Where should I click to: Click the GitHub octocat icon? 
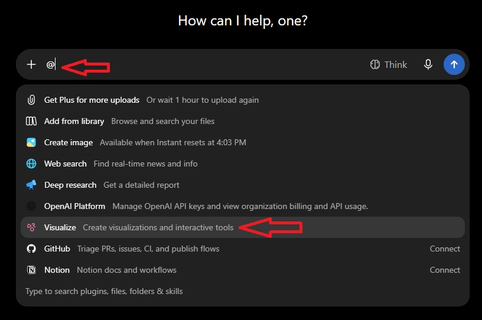coord(31,249)
